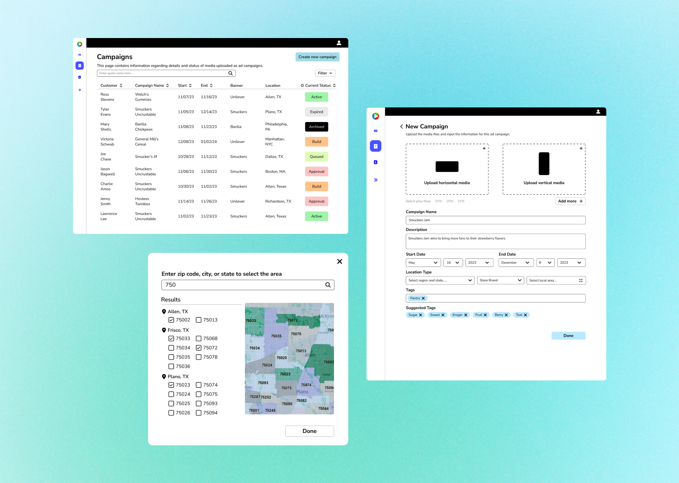Viewport: 679px width, 483px height.
Task: Open End Date year dropdown
Action: pyautogui.click(x=571, y=263)
